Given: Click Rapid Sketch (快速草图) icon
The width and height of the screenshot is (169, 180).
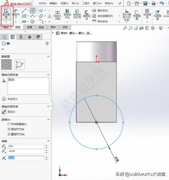Looking at the screenshot, I should coord(158,15).
